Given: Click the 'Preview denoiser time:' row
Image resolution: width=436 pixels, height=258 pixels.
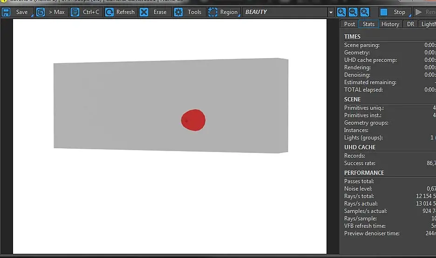Looking at the screenshot, I should 390,233.
